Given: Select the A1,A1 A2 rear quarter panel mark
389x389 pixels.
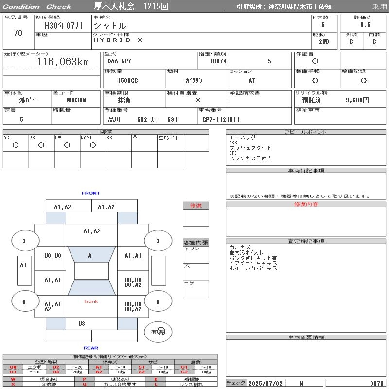Looking at the screenshot, I should tap(53, 307).
